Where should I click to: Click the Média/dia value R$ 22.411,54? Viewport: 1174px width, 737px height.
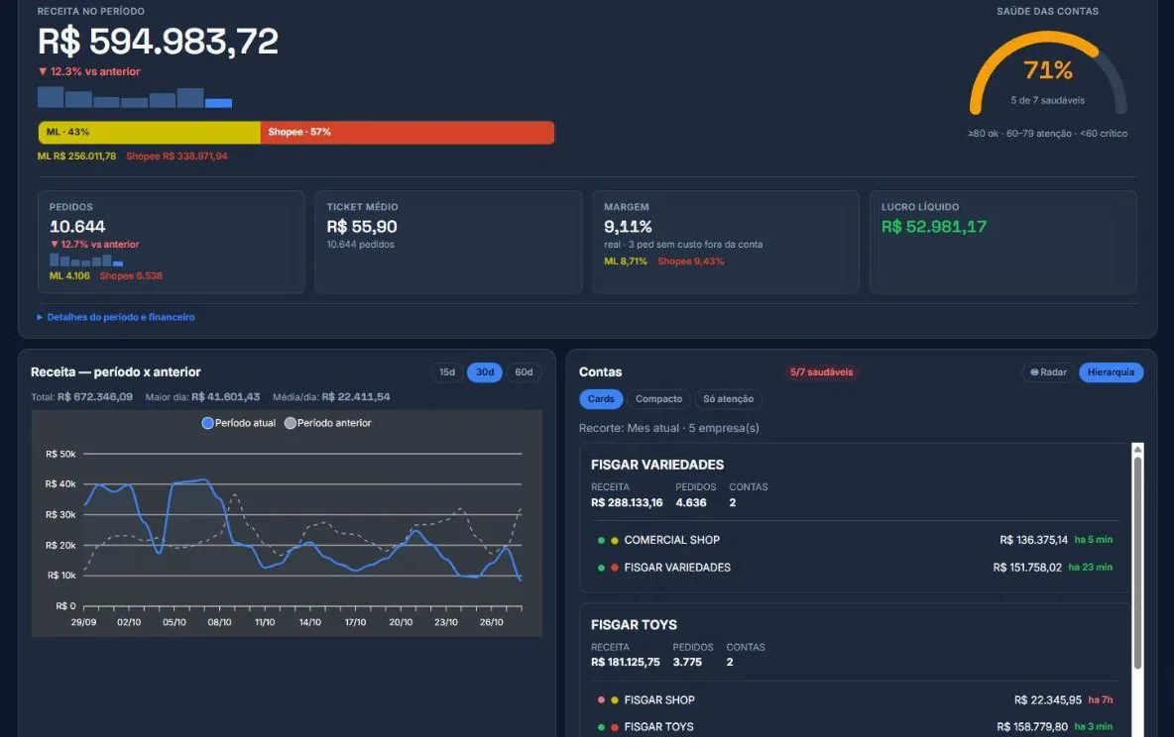click(356, 396)
